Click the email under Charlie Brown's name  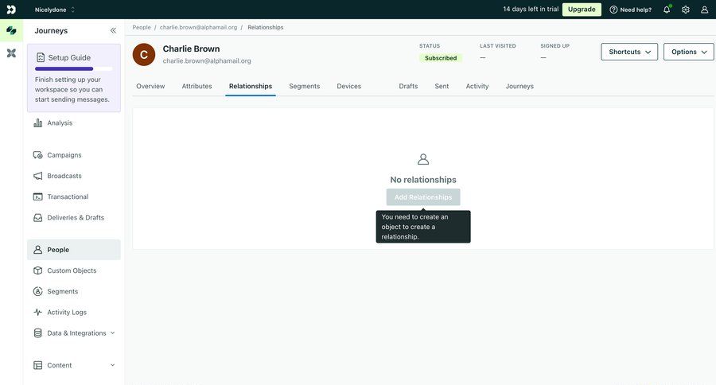(x=207, y=60)
